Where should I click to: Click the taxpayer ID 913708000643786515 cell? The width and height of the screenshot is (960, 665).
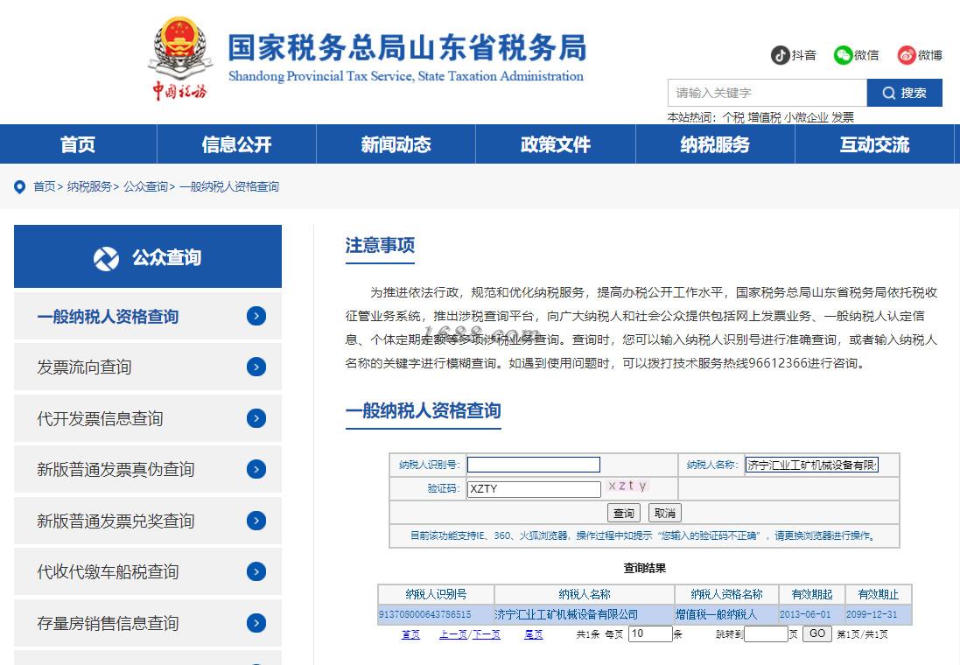(x=436, y=614)
